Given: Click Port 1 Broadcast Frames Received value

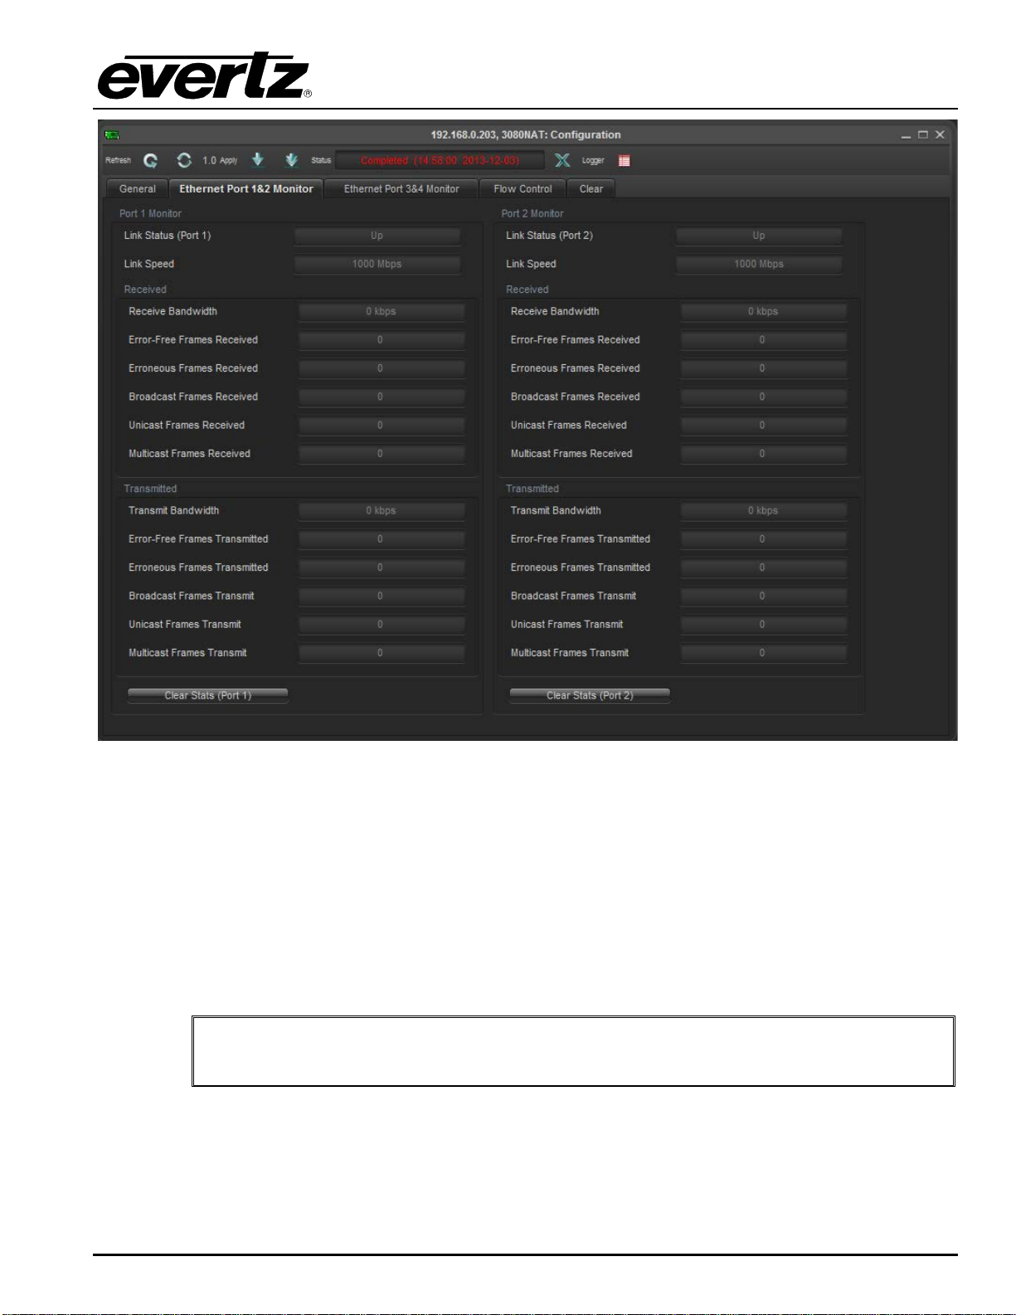Looking at the screenshot, I should tap(382, 397).
